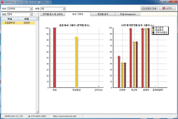
Task: Click the red 평가영역 legend swatch
Action: pyautogui.click(x=153, y=28)
